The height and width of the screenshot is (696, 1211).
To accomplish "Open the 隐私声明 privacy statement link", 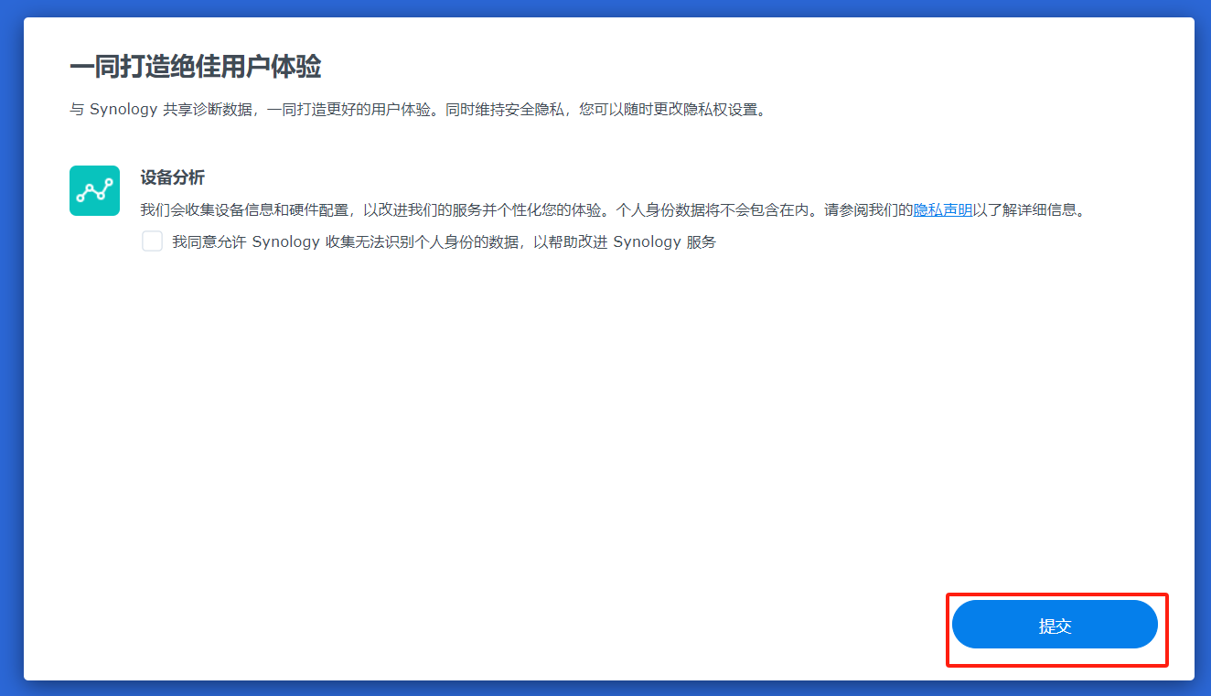I will (x=943, y=209).
